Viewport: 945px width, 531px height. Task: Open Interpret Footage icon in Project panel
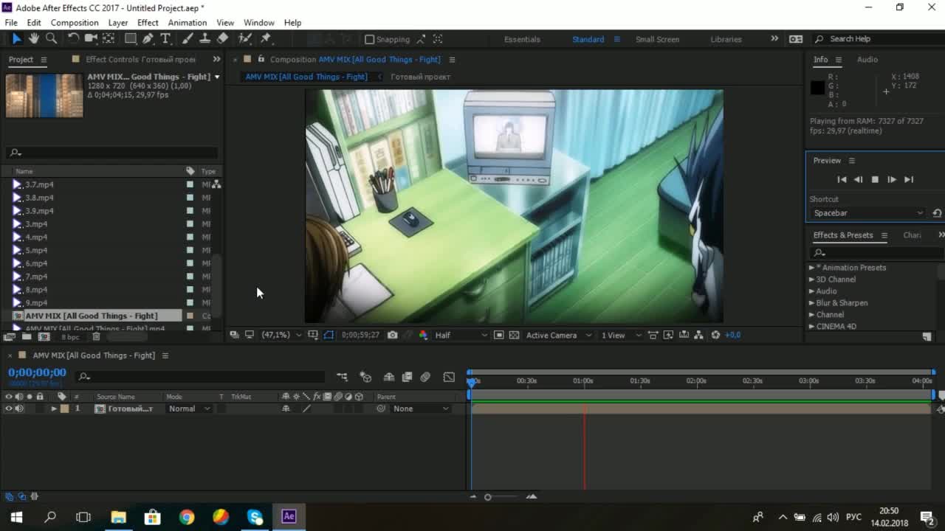tap(9, 336)
